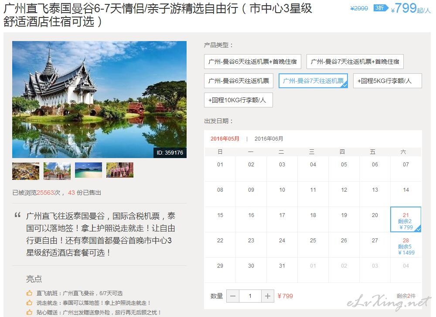
Task: Click the crossed-out ¥2999 original price
Action: pos(359,8)
